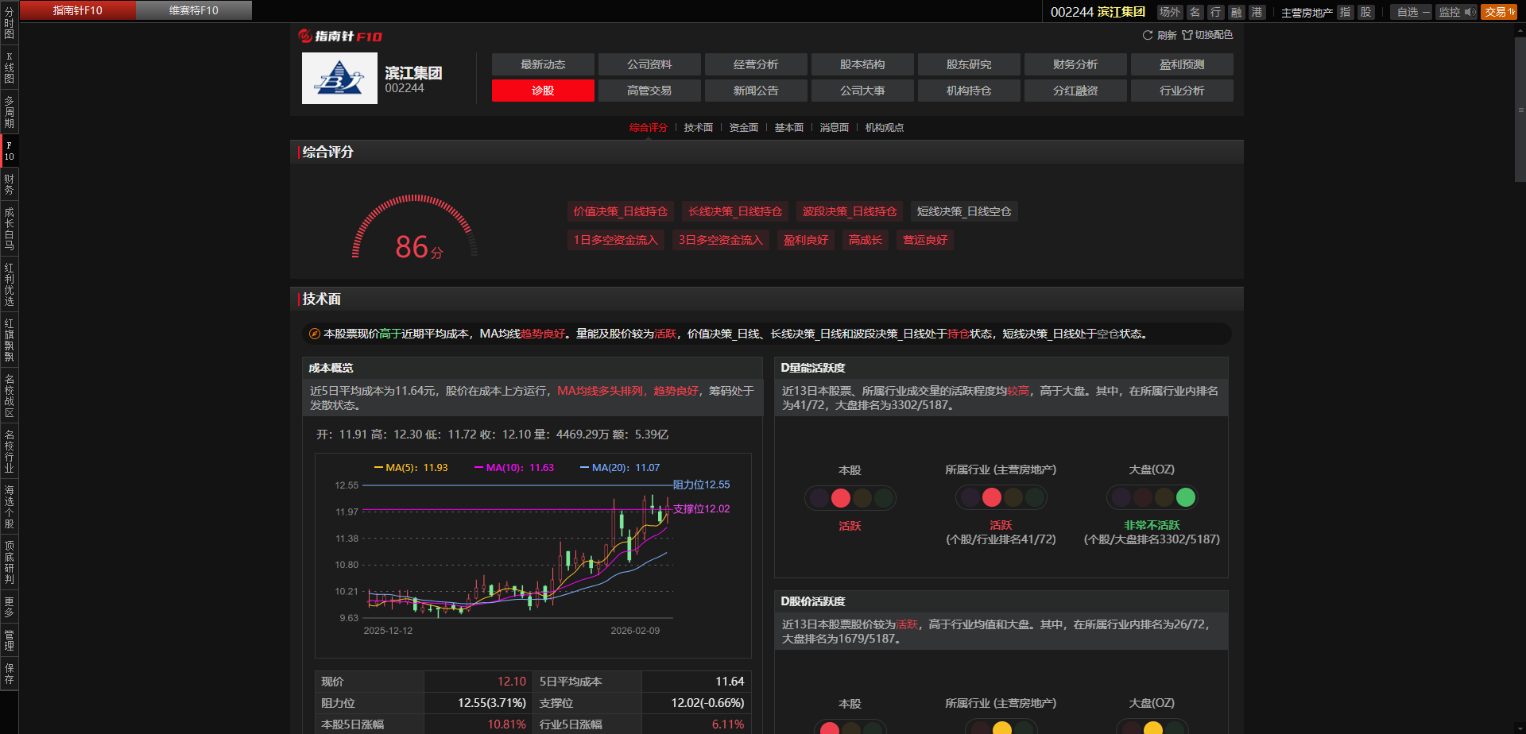This screenshot has width=1526, height=734.
Task: Click the 价值决策_日线持仓 tag
Action: pyautogui.click(x=621, y=211)
